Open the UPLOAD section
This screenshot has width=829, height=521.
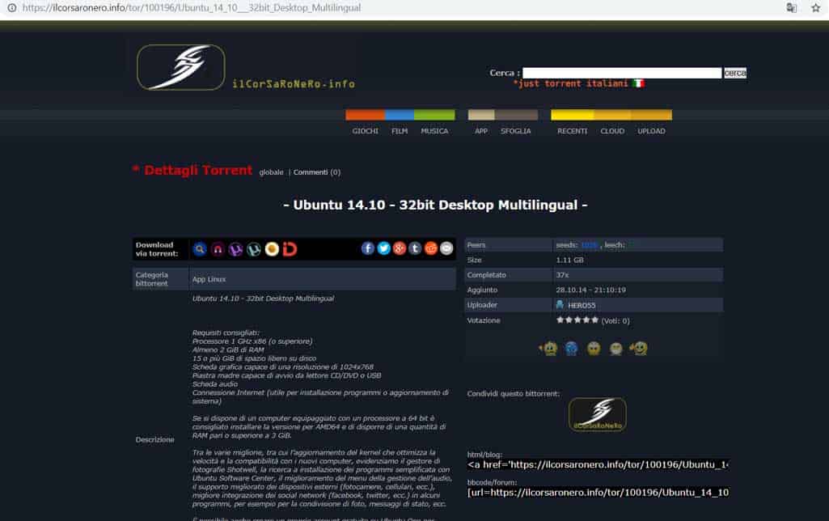click(651, 131)
